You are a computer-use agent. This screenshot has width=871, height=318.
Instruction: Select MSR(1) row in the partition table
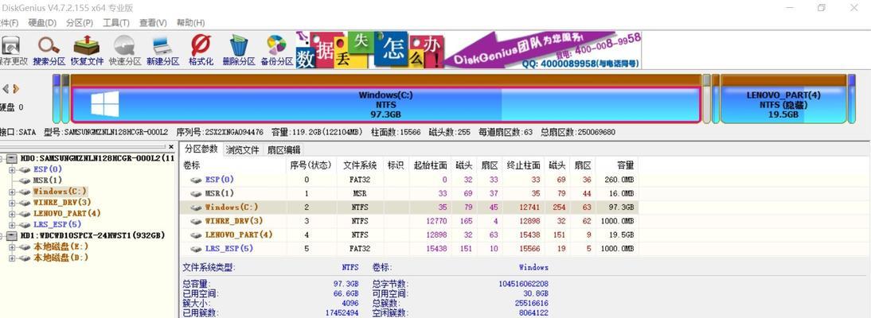(410, 193)
